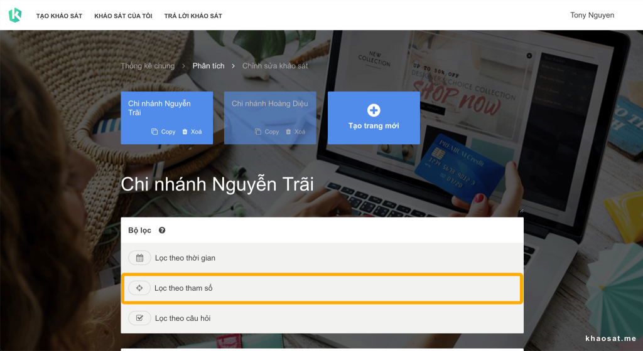The width and height of the screenshot is (643, 351).
Task: Click the checkbox icon for question filter
Action: tap(139, 318)
